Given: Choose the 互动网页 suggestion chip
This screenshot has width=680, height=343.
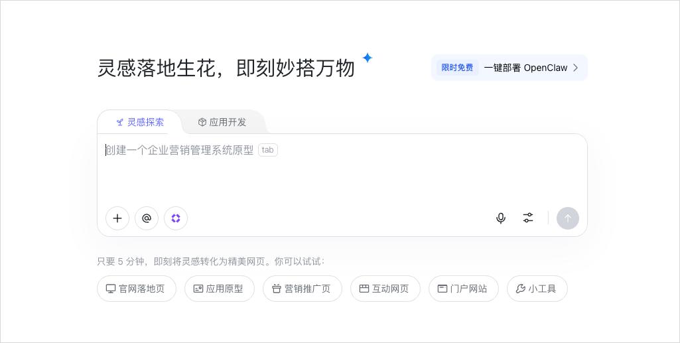Looking at the screenshot, I should point(385,289).
